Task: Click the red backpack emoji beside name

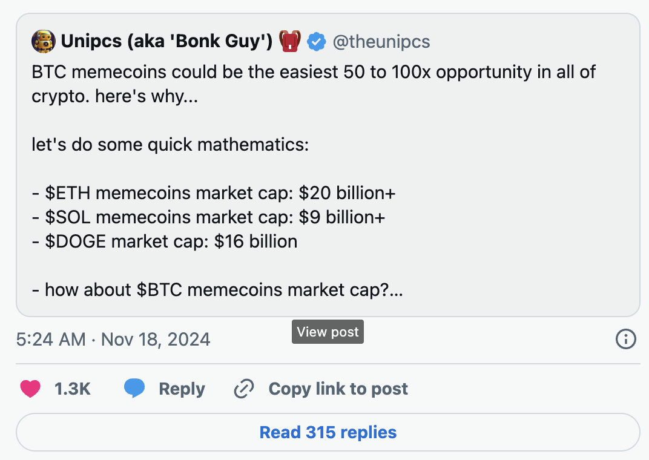Action: pyautogui.click(x=290, y=41)
